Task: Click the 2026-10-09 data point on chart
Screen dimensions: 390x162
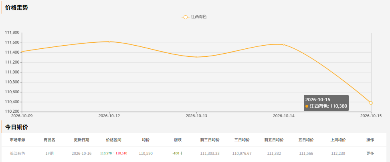Action: click(22, 52)
